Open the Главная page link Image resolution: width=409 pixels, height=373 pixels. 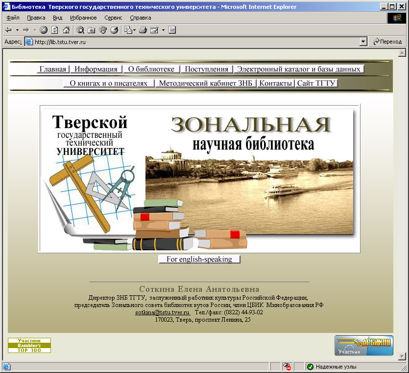[53, 69]
